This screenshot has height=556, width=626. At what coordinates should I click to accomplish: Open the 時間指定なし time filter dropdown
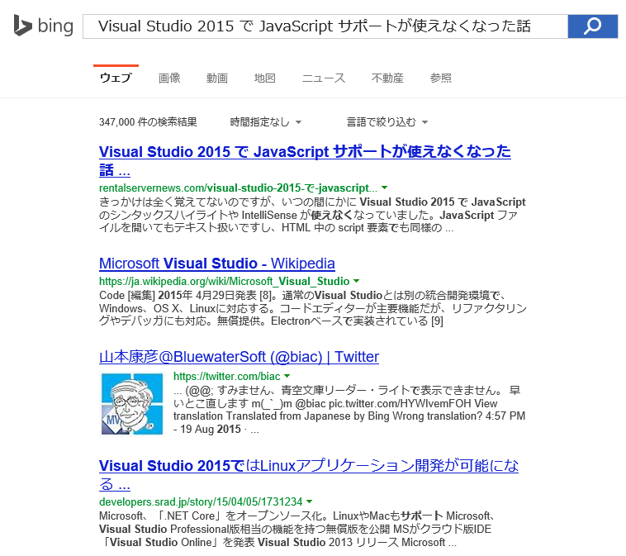pyautogui.click(x=265, y=121)
